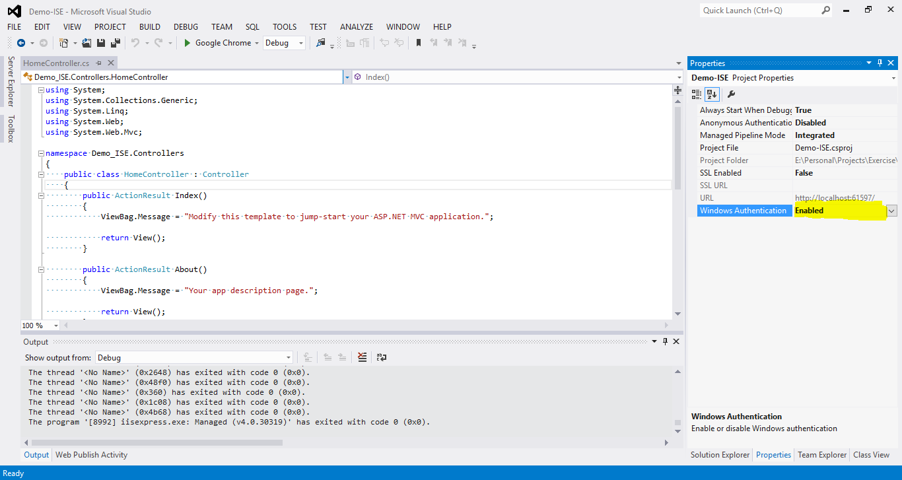Close the HomeController.cs tab
Screen dimensions: 902x480
pos(111,63)
